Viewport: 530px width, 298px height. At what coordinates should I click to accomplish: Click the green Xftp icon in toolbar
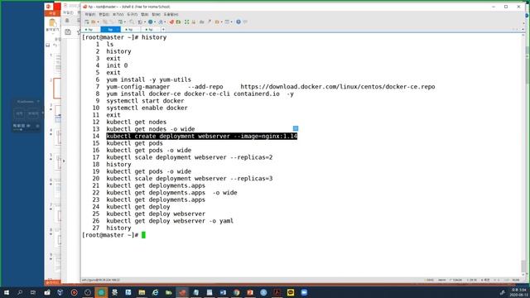[x=179, y=22]
